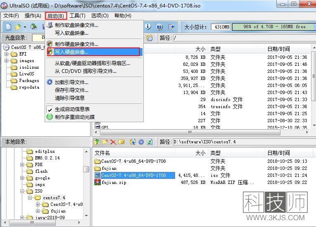Click the New folder icon in local toolbar

[105, 142]
